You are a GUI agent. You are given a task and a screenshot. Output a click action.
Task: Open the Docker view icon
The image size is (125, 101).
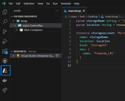pos(5,80)
